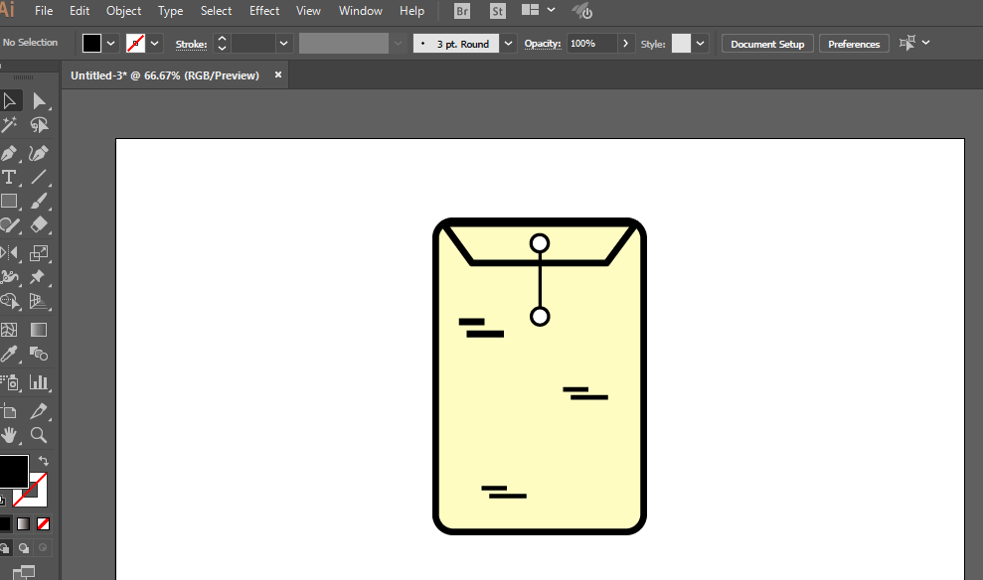
Task: Click the Document Setup button
Action: [x=767, y=44]
